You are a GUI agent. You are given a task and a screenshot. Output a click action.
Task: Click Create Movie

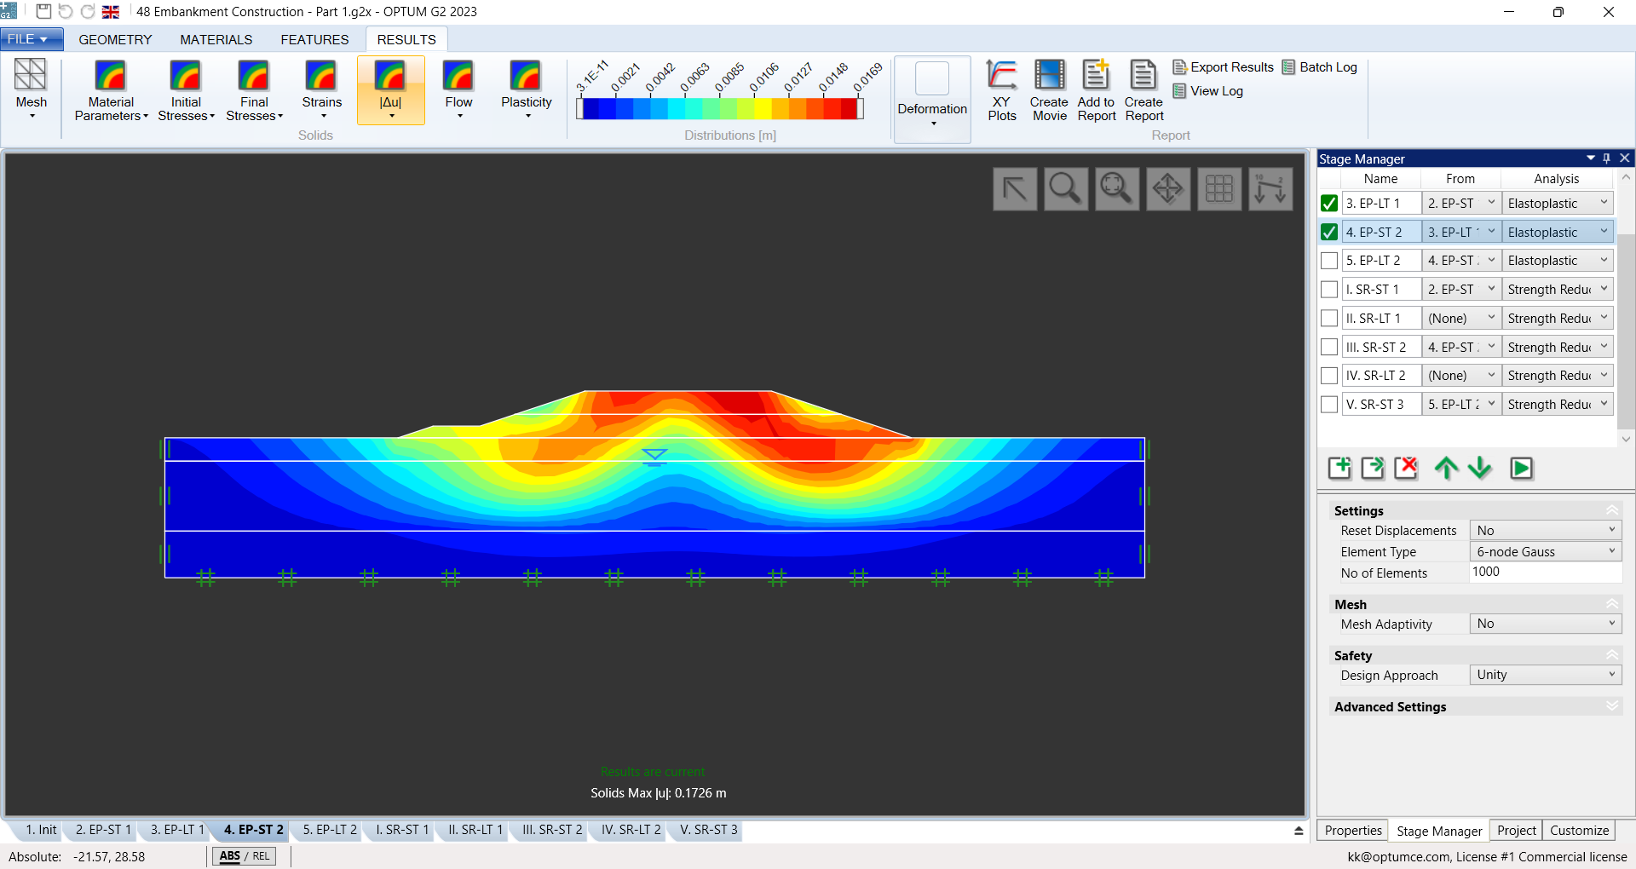1049,90
